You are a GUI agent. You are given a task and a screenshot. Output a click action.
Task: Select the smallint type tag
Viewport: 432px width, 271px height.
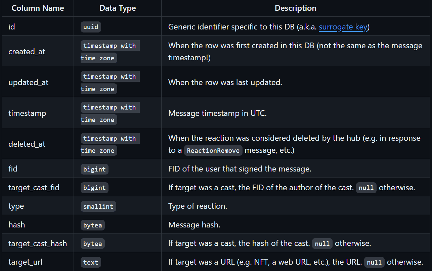[98, 206]
